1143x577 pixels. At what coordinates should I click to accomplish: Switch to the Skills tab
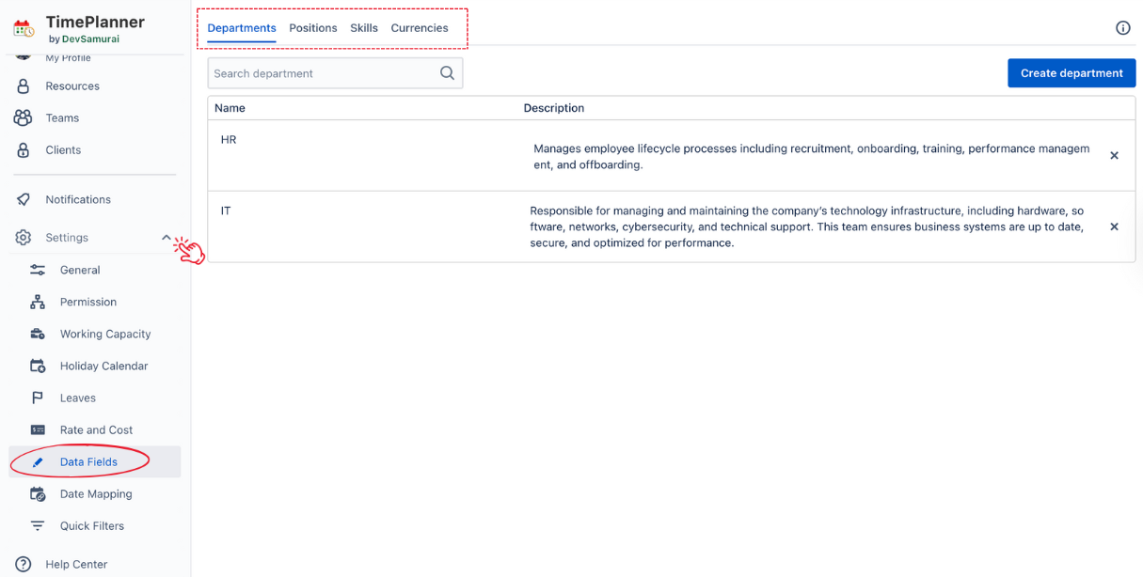(364, 28)
